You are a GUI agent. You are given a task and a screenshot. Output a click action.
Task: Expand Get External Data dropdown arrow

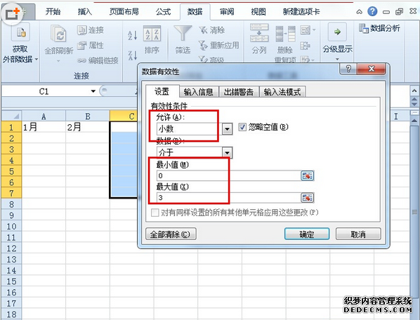(x=36, y=59)
